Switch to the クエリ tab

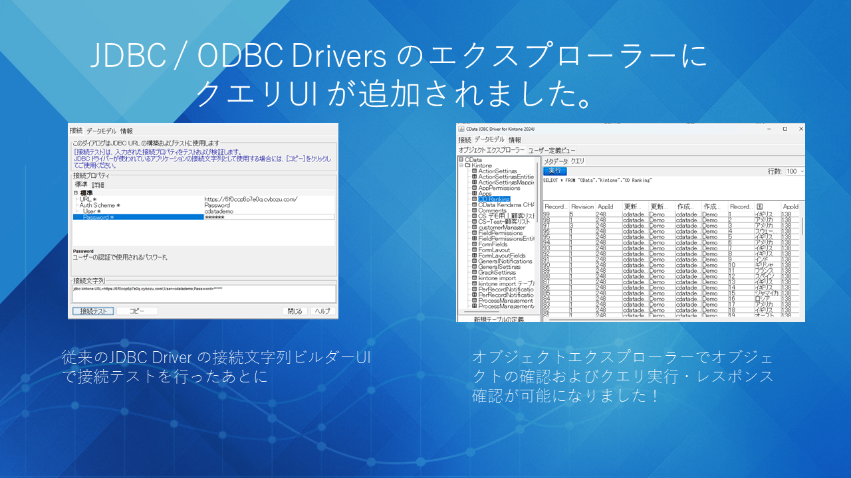[578, 161]
